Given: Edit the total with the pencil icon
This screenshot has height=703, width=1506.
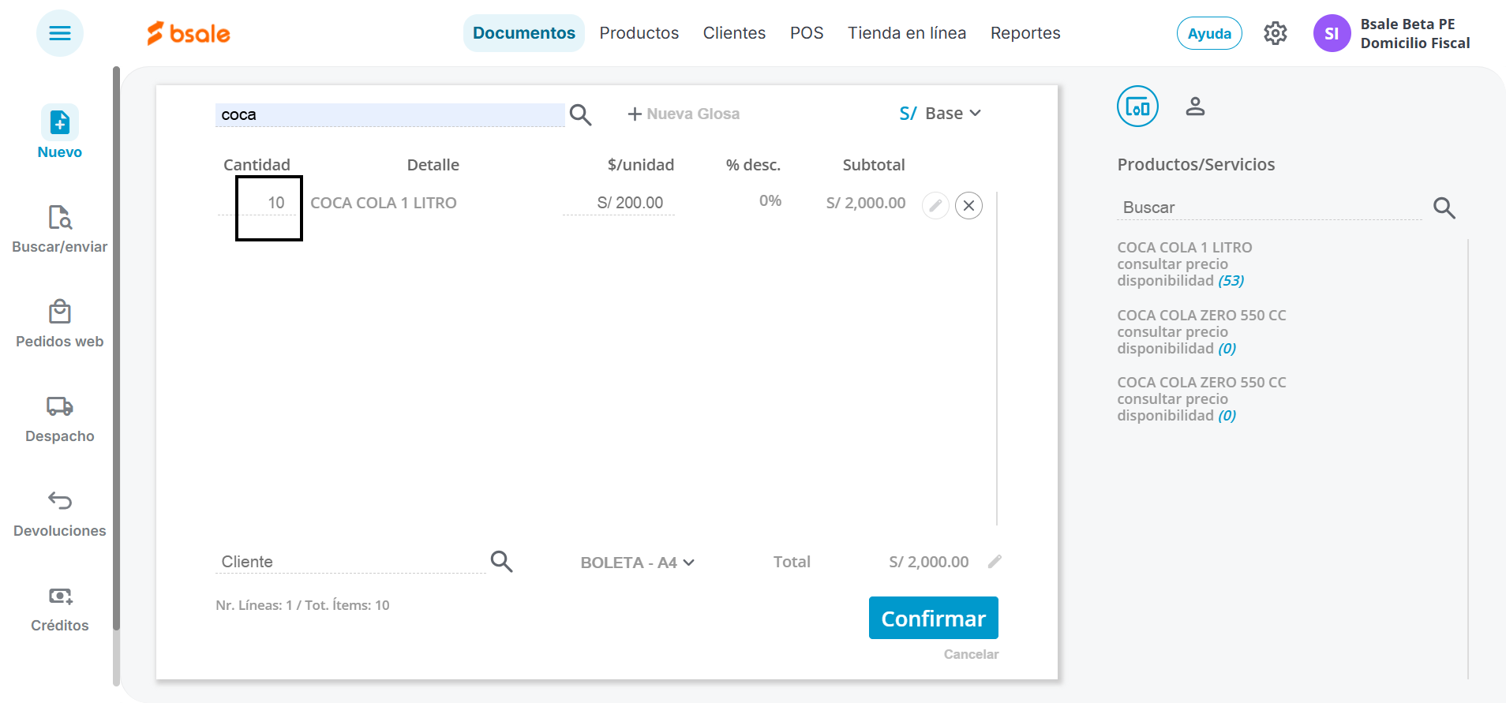Looking at the screenshot, I should click(x=995, y=561).
